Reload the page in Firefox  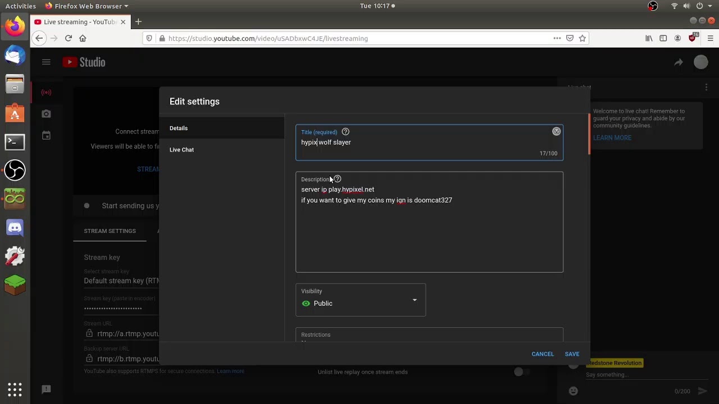coord(68,38)
